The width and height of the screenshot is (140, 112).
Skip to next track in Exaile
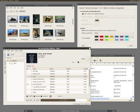coord(38,100)
